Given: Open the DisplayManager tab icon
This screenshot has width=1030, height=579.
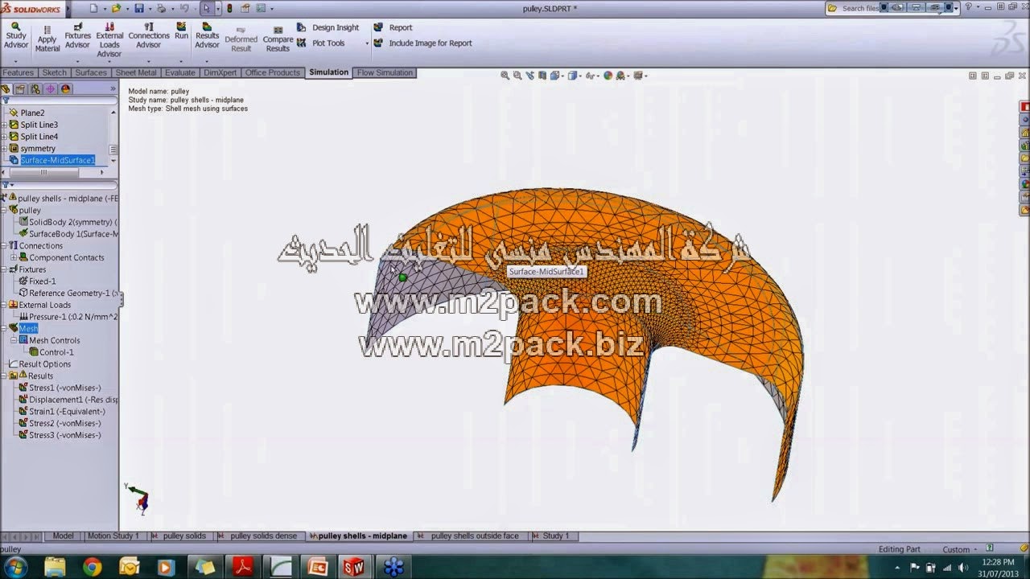Looking at the screenshot, I should pos(66,89).
